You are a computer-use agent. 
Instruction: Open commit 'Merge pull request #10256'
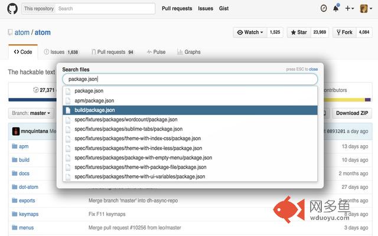click(135, 228)
